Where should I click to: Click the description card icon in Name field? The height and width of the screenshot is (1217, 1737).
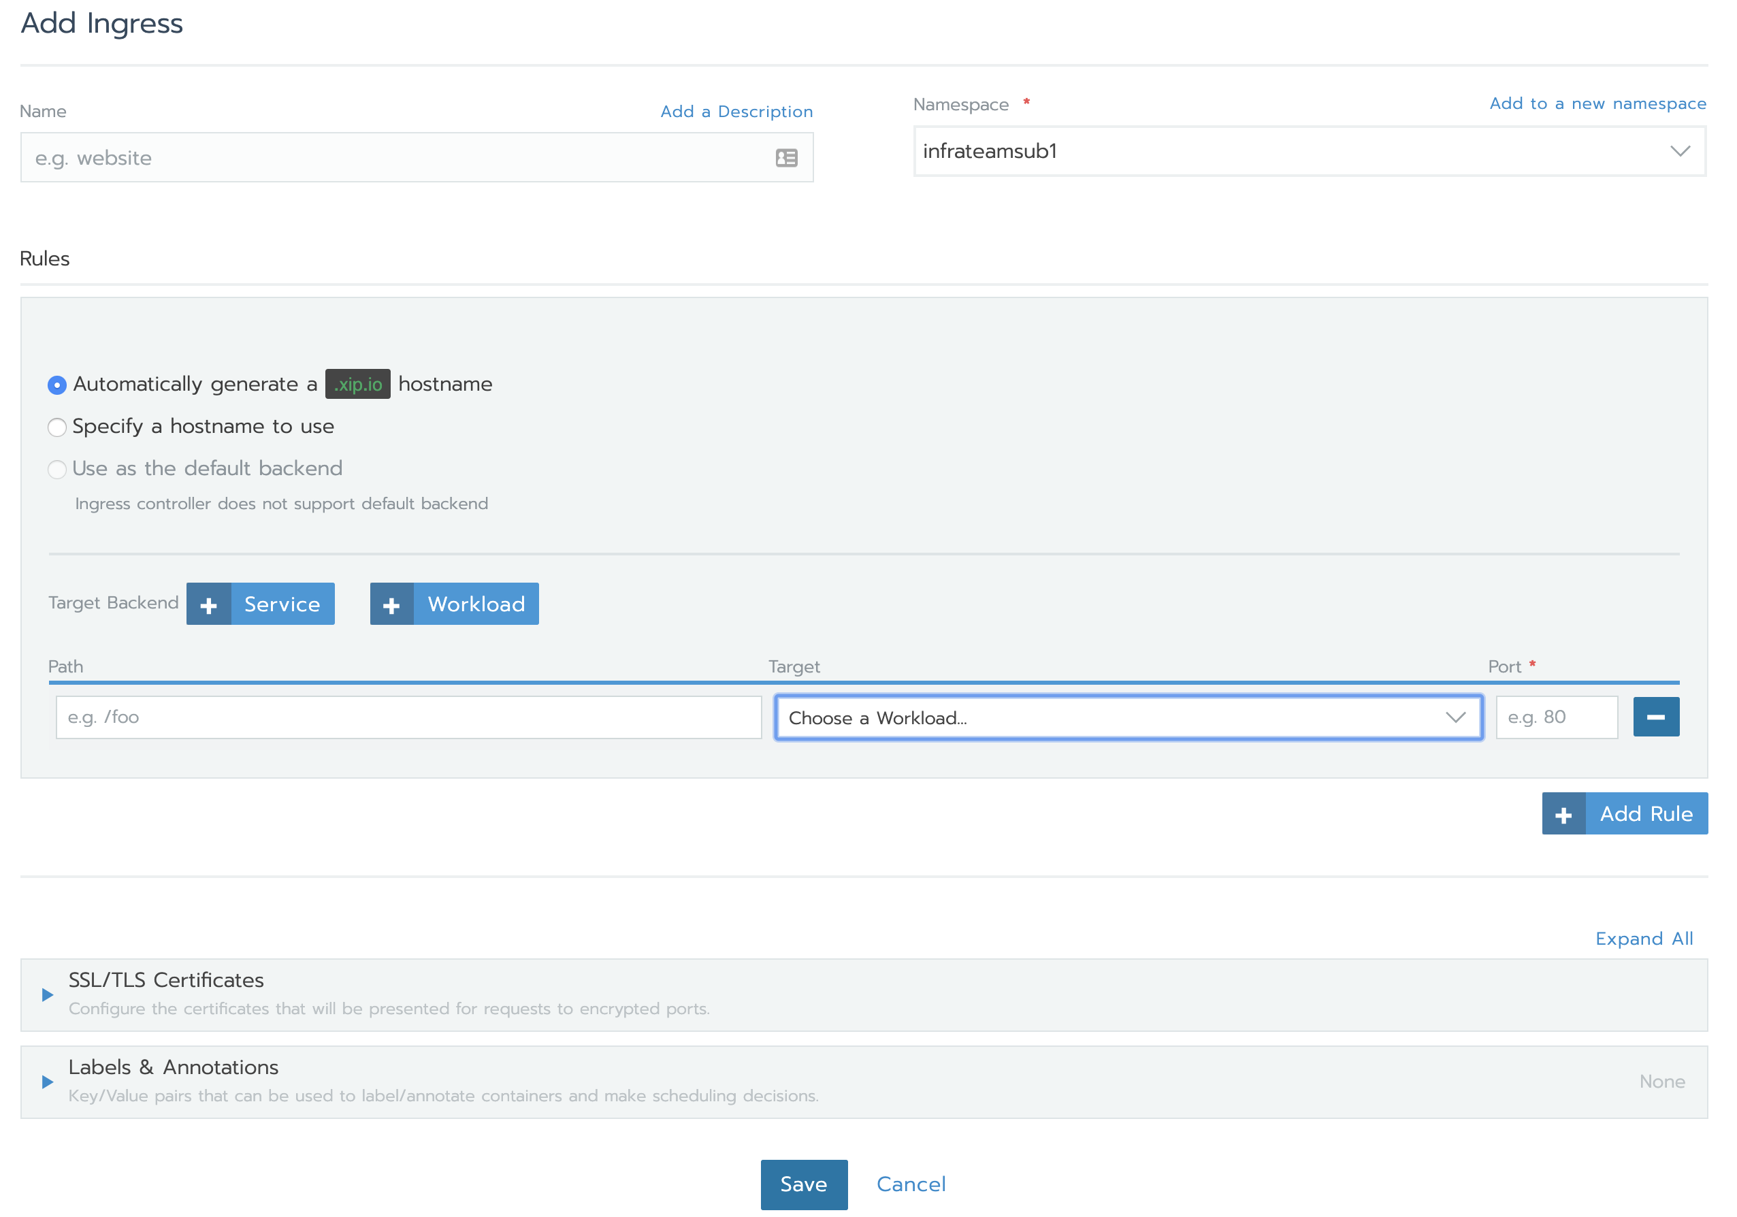coord(786,158)
